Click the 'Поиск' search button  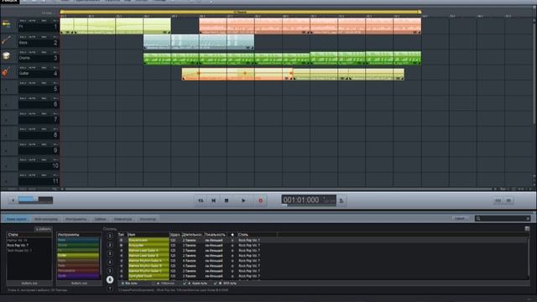pyautogui.click(x=460, y=218)
